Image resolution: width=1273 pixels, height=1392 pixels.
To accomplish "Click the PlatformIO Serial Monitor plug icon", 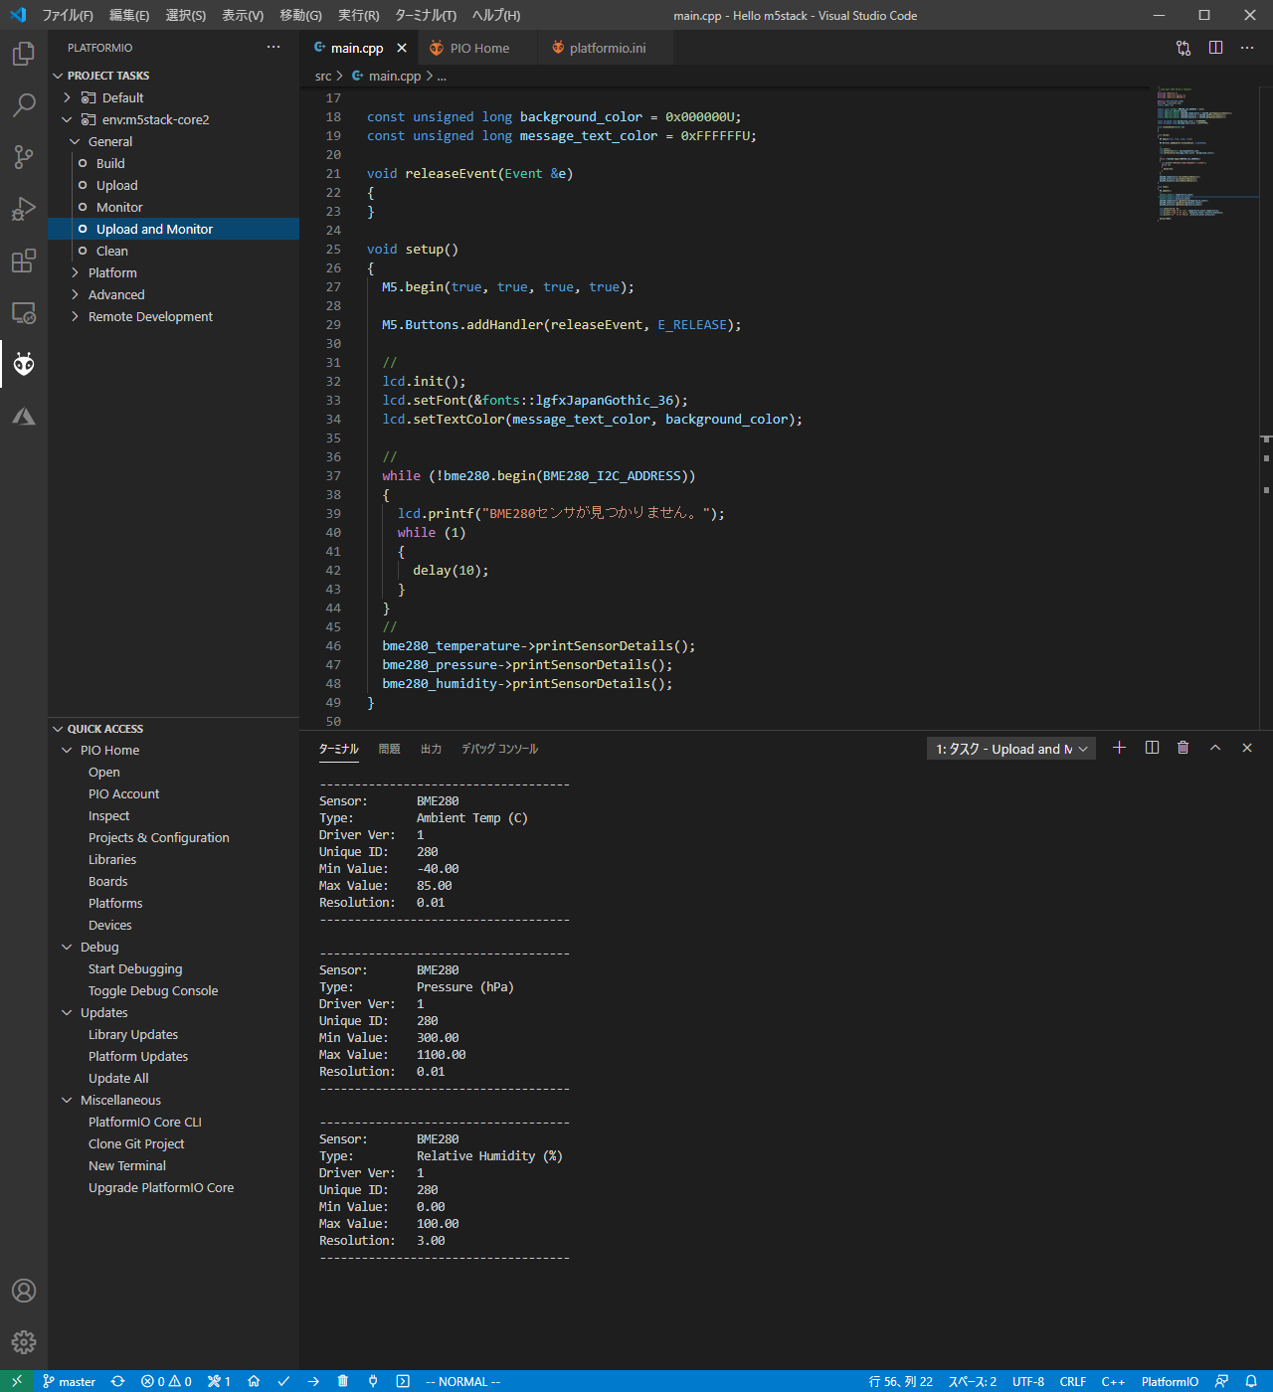I will tap(373, 1381).
